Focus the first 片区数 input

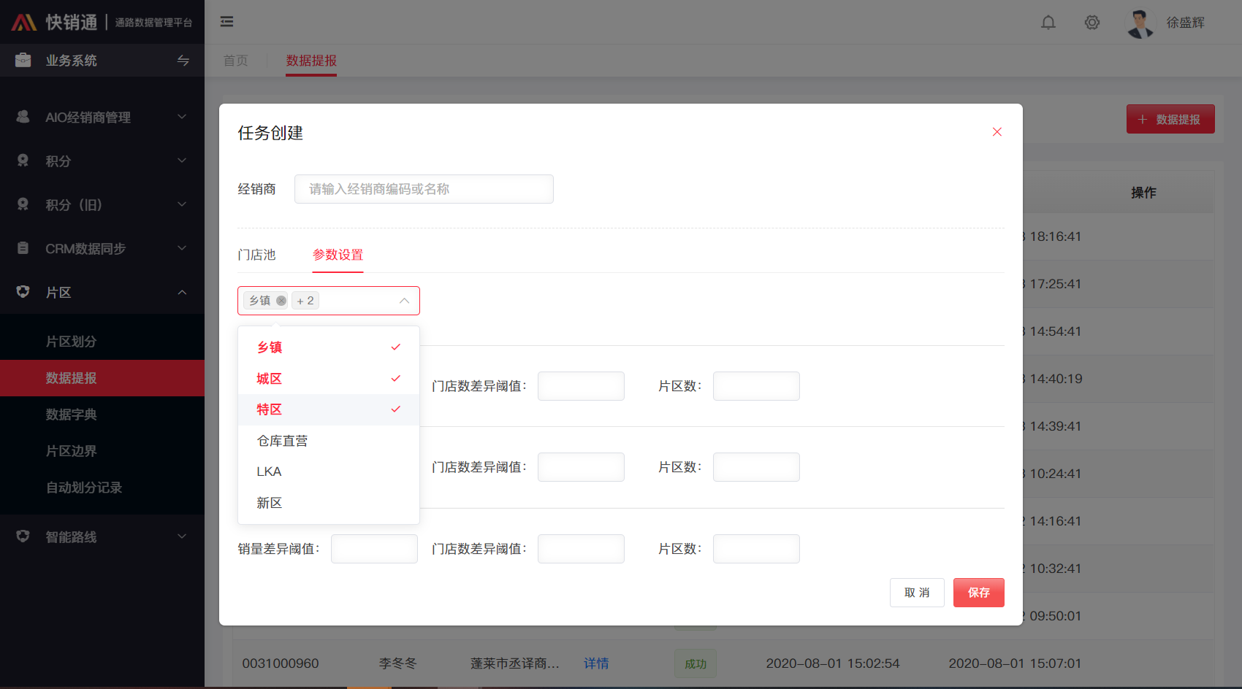point(756,386)
